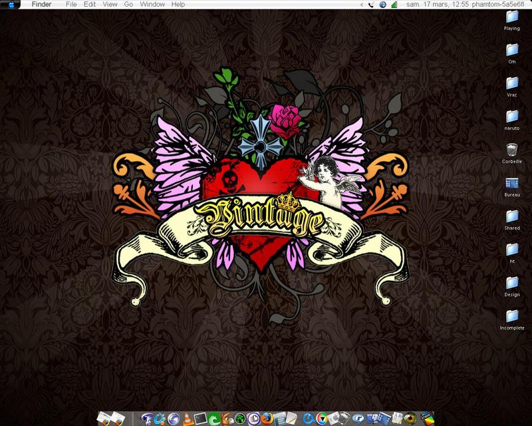Click the phamtom-5a5e6fl user name
The width and height of the screenshot is (532, 426).
(498, 5)
